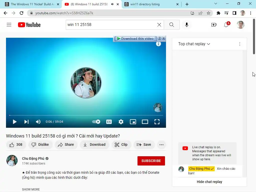Open the video info card
The image size is (256, 192).
click(x=158, y=44)
